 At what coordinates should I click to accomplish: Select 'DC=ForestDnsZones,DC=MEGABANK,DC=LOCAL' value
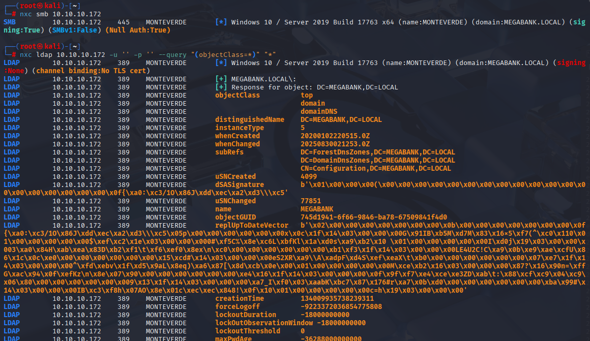tap(378, 152)
